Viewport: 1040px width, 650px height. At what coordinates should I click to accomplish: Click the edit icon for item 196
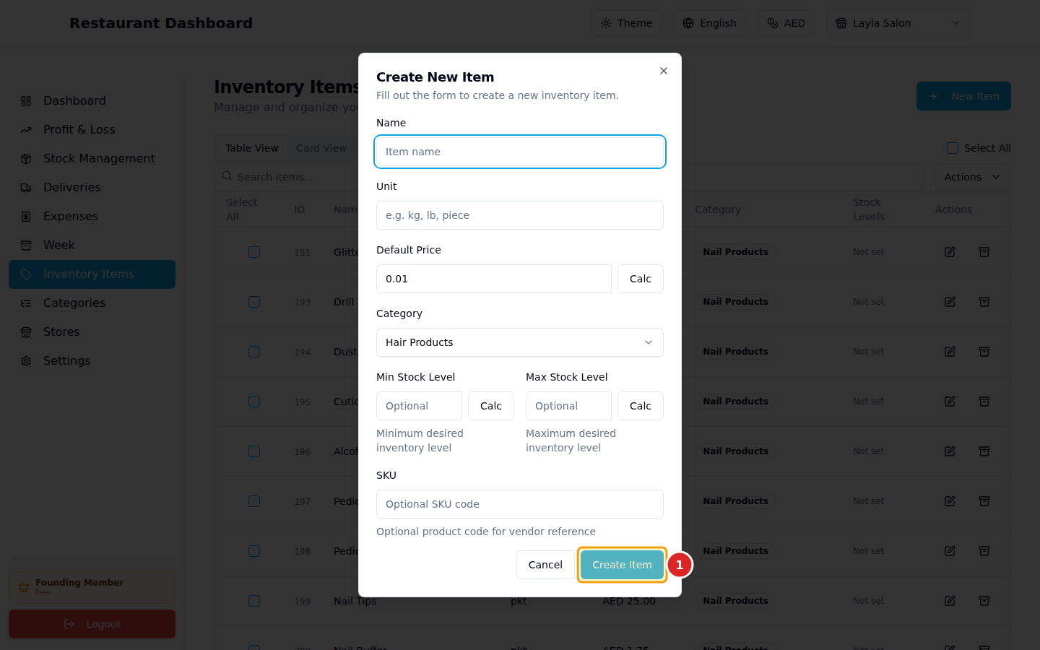(x=950, y=451)
